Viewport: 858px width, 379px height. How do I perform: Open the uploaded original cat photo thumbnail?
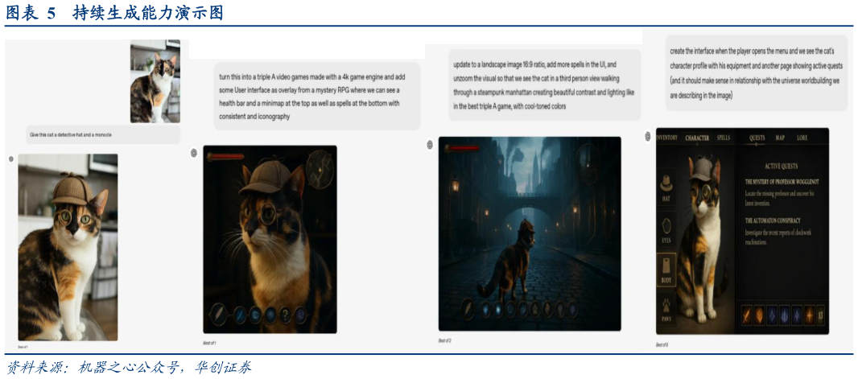pyautogui.click(x=155, y=83)
